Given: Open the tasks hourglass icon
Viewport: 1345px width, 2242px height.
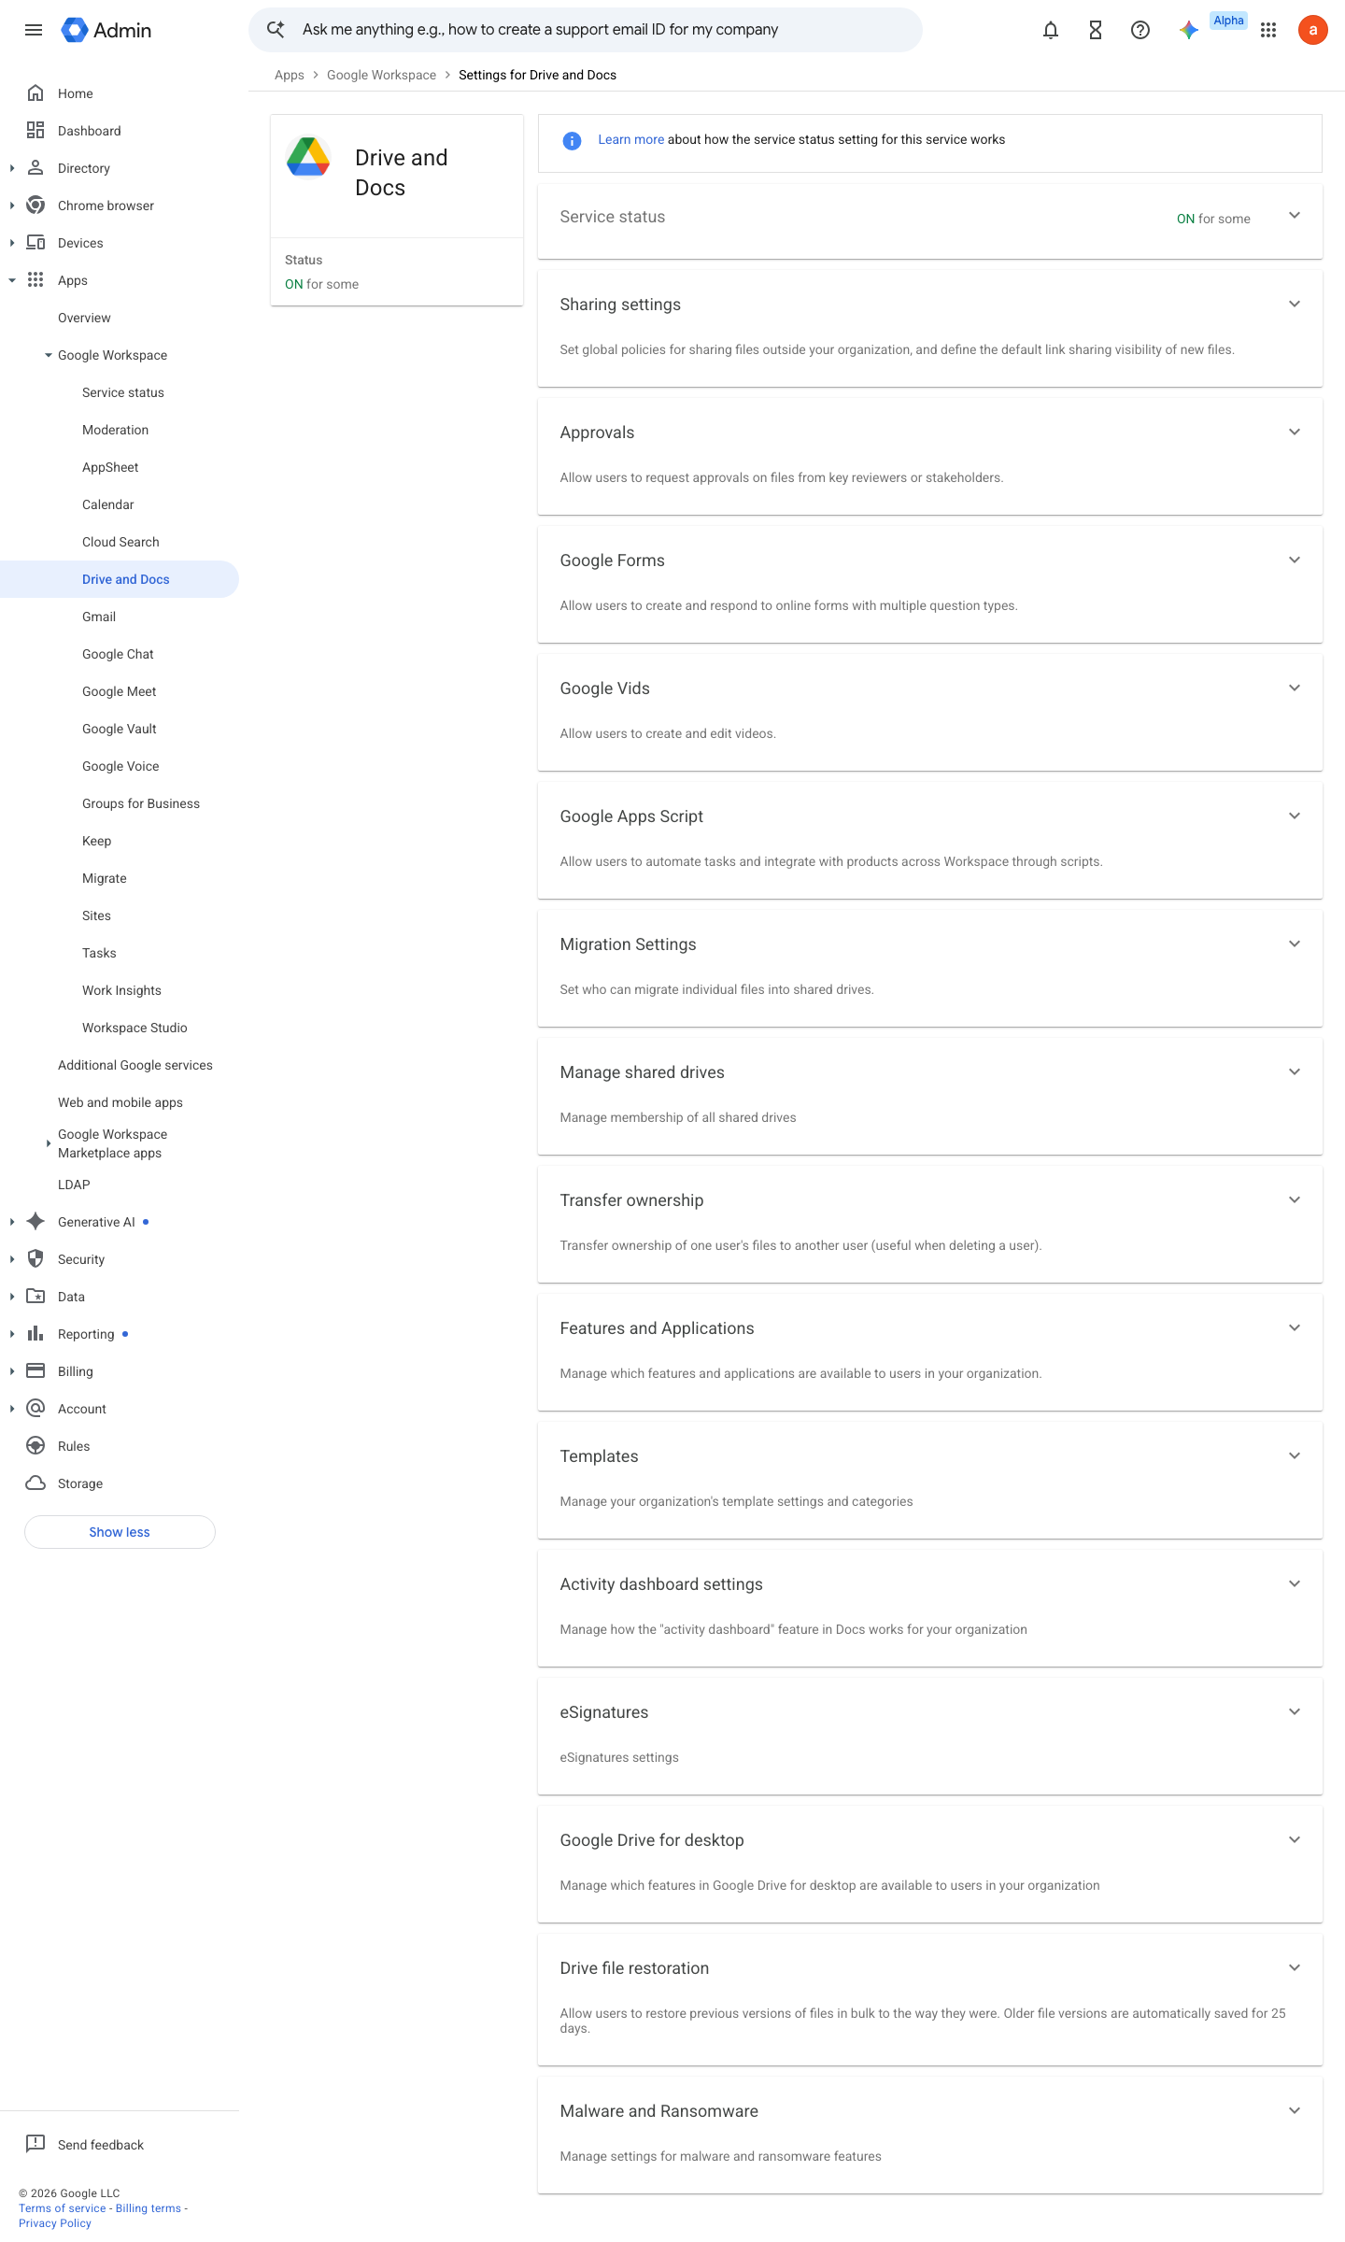Looking at the screenshot, I should 1096,30.
